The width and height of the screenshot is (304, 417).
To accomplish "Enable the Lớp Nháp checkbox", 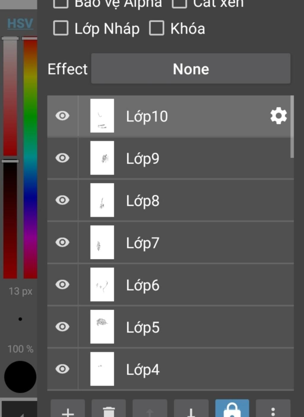I will [61, 28].
